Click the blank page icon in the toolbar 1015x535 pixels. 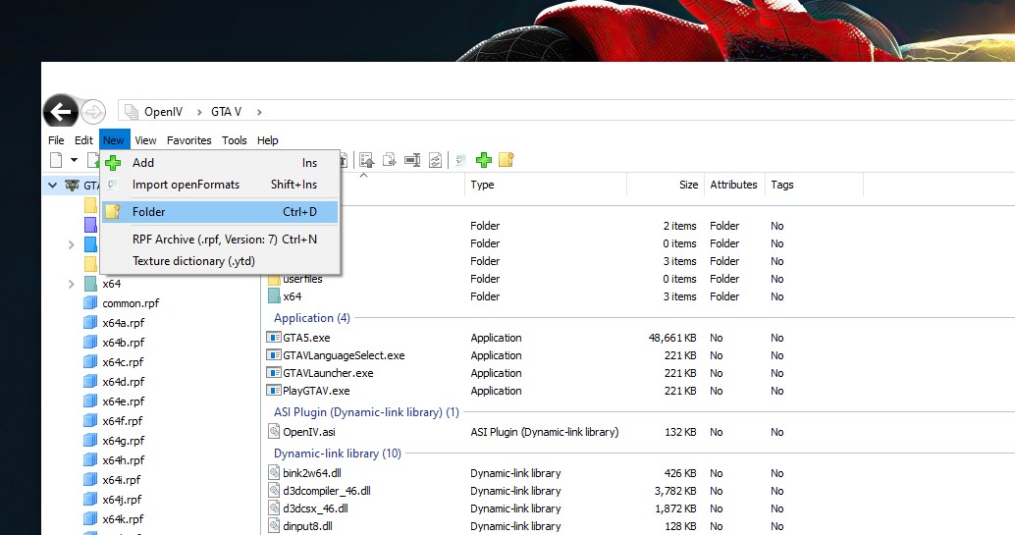pos(57,160)
